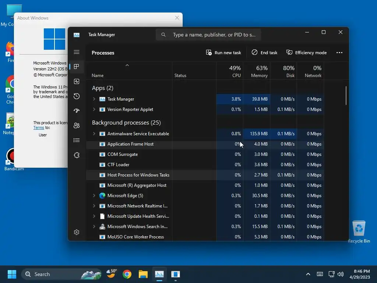This screenshot has width=377, height=283.
Task: Open Startup apps page icon
Action: click(77, 111)
